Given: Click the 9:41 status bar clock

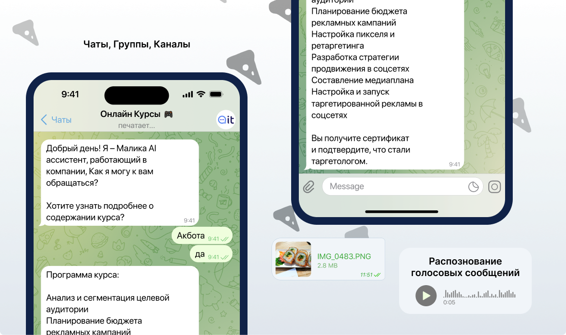Looking at the screenshot, I should tap(70, 94).
